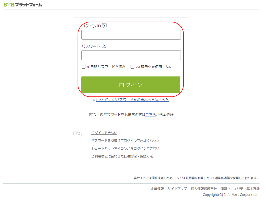Go to 企業情報 in the footer

point(157,189)
